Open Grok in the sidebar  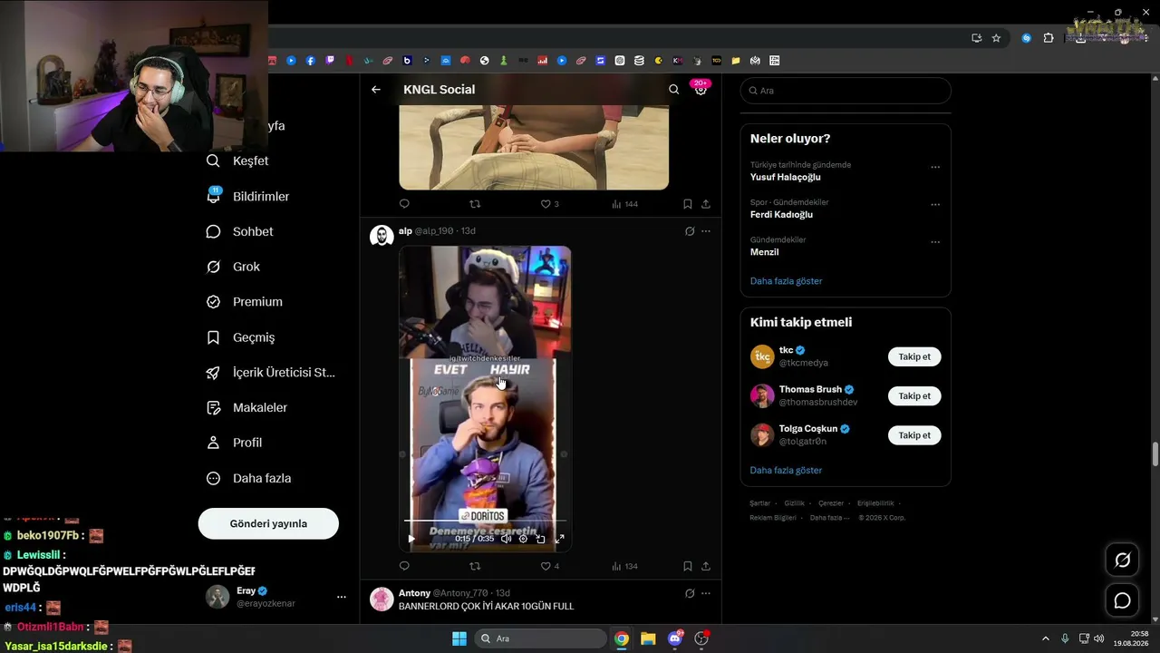click(x=234, y=267)
